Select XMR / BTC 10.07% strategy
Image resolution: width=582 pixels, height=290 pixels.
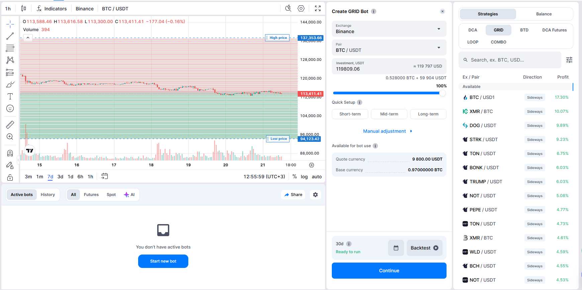click(x=515, y=111)
